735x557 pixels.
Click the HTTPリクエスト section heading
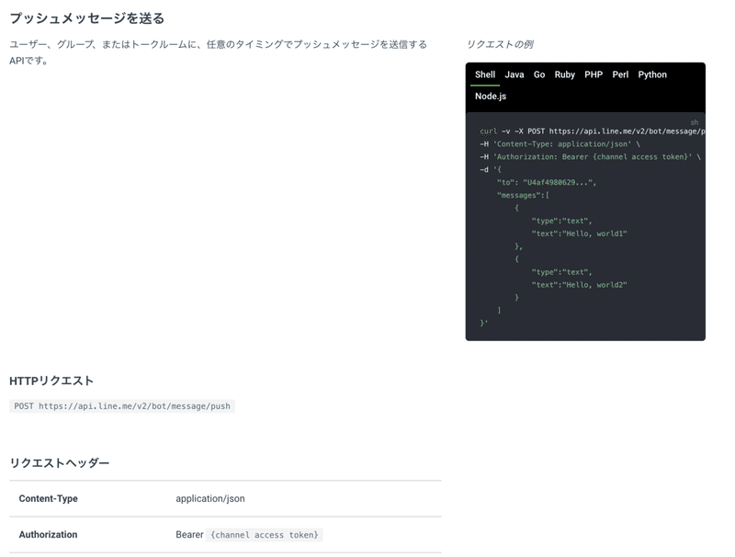click(51, 381)
